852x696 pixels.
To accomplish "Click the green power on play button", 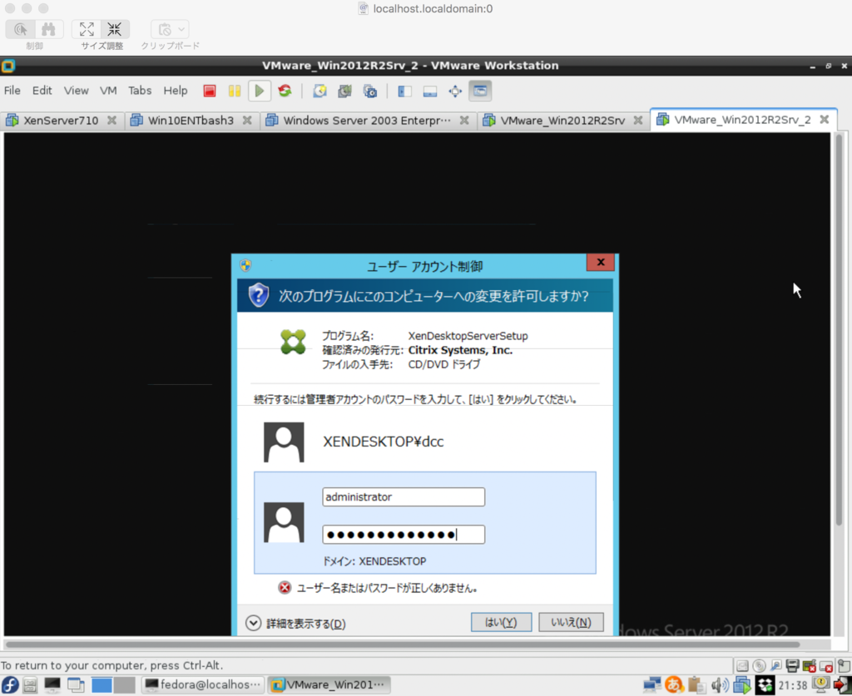I will click(260, 91).
